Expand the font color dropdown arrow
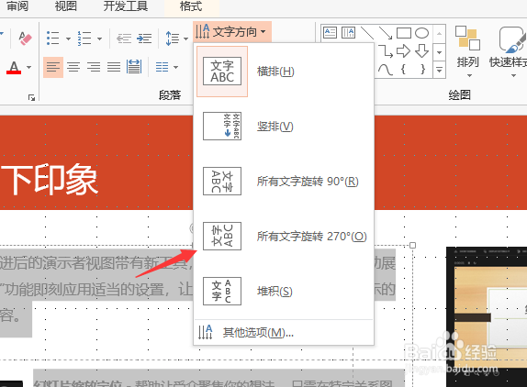The width and height of the screenshot is (527, 387). [x=28, y=68]
